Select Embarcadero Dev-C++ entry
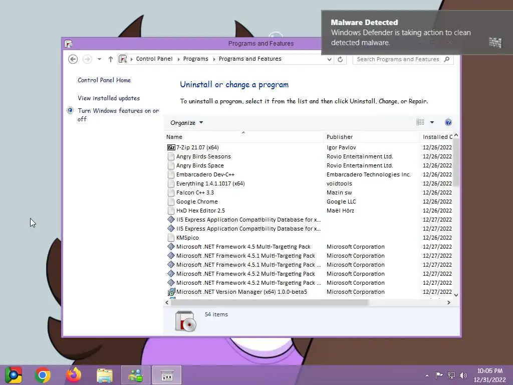The width and height of the screenshot is (513, 385). [x=205, y=174]
